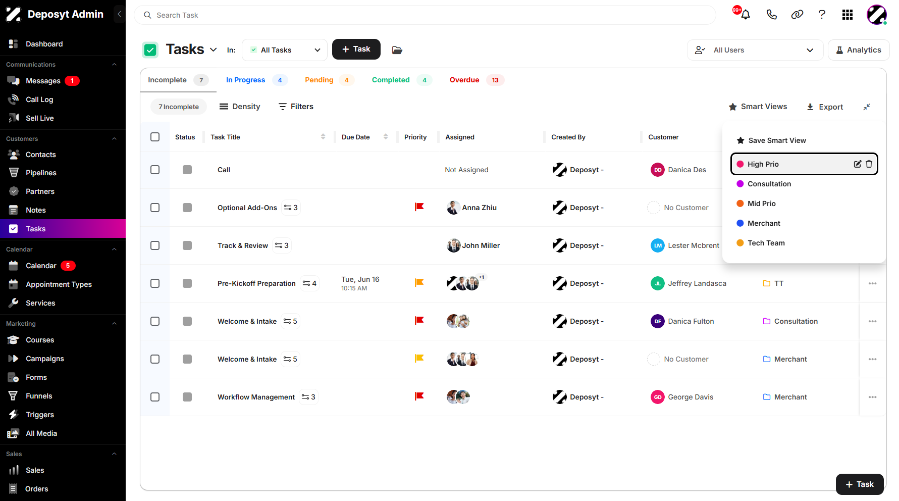Open Triggers in the sidebar
The height and width of the screenshot is (501, 899).
tap(40, 415)
